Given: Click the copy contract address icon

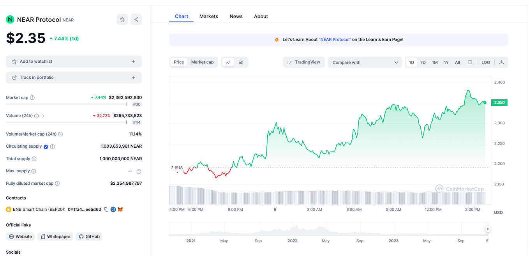Looking at the screenshot, I should click(x=107, y=209).
